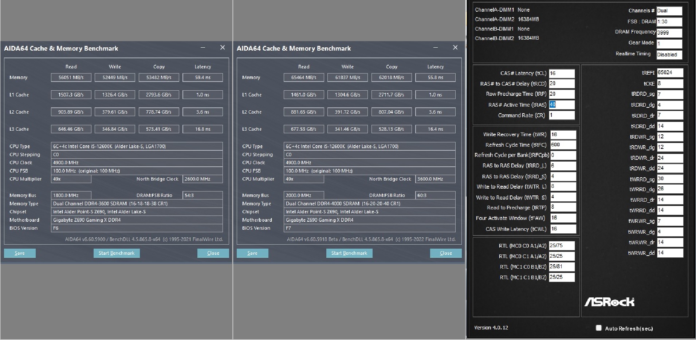Click the Write to Read Delay tWTR_S field
The image size is (696, 340).
563,197
